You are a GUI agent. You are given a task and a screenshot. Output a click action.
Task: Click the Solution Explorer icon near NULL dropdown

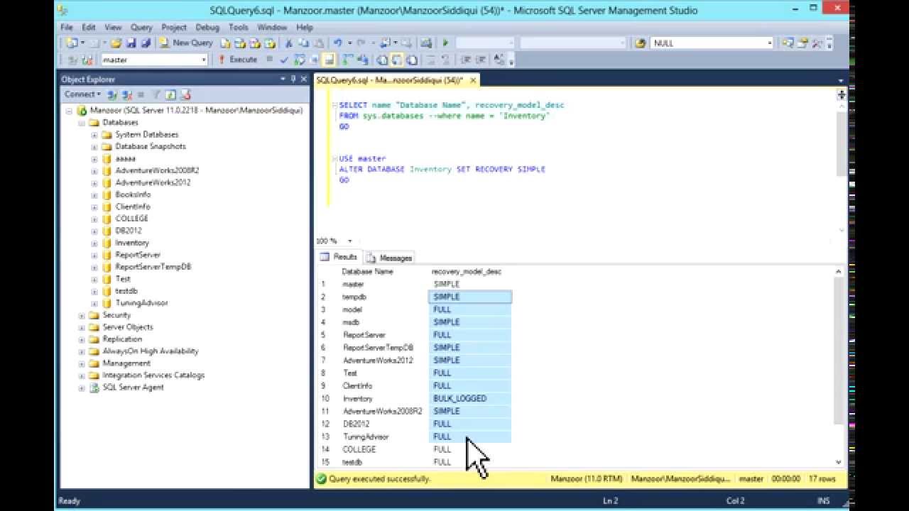tap(788, 43)
